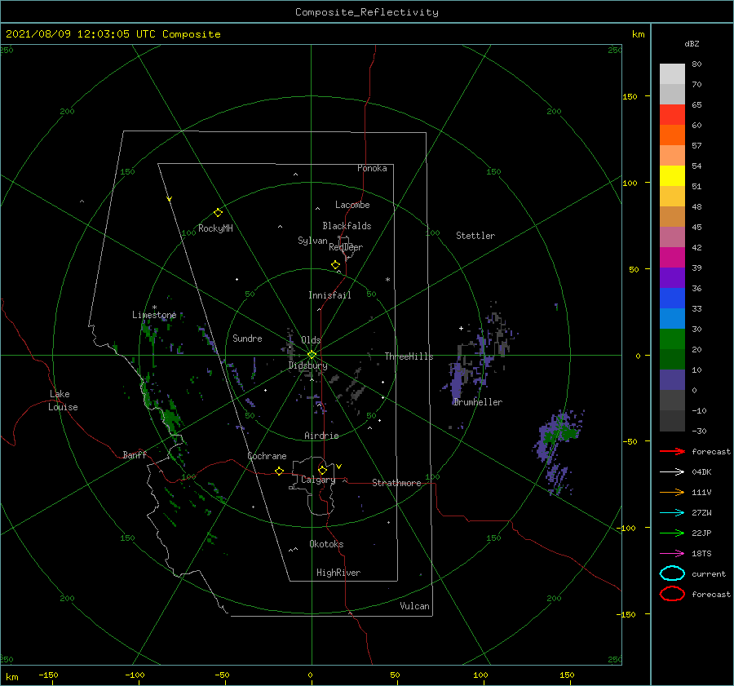This screenshot has height=686, width=734.
Task: Click the white 04DK arrow icon
Action: (672, 472)
